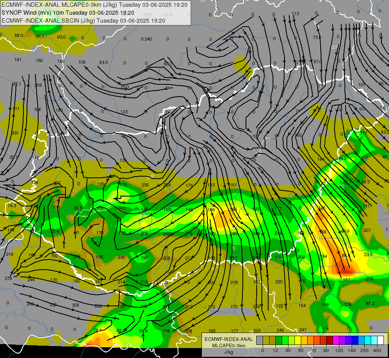Click the legend scale label 400
Image resolution: width=389 pixels, height=358 pixels.
click(x=377, y=350)
